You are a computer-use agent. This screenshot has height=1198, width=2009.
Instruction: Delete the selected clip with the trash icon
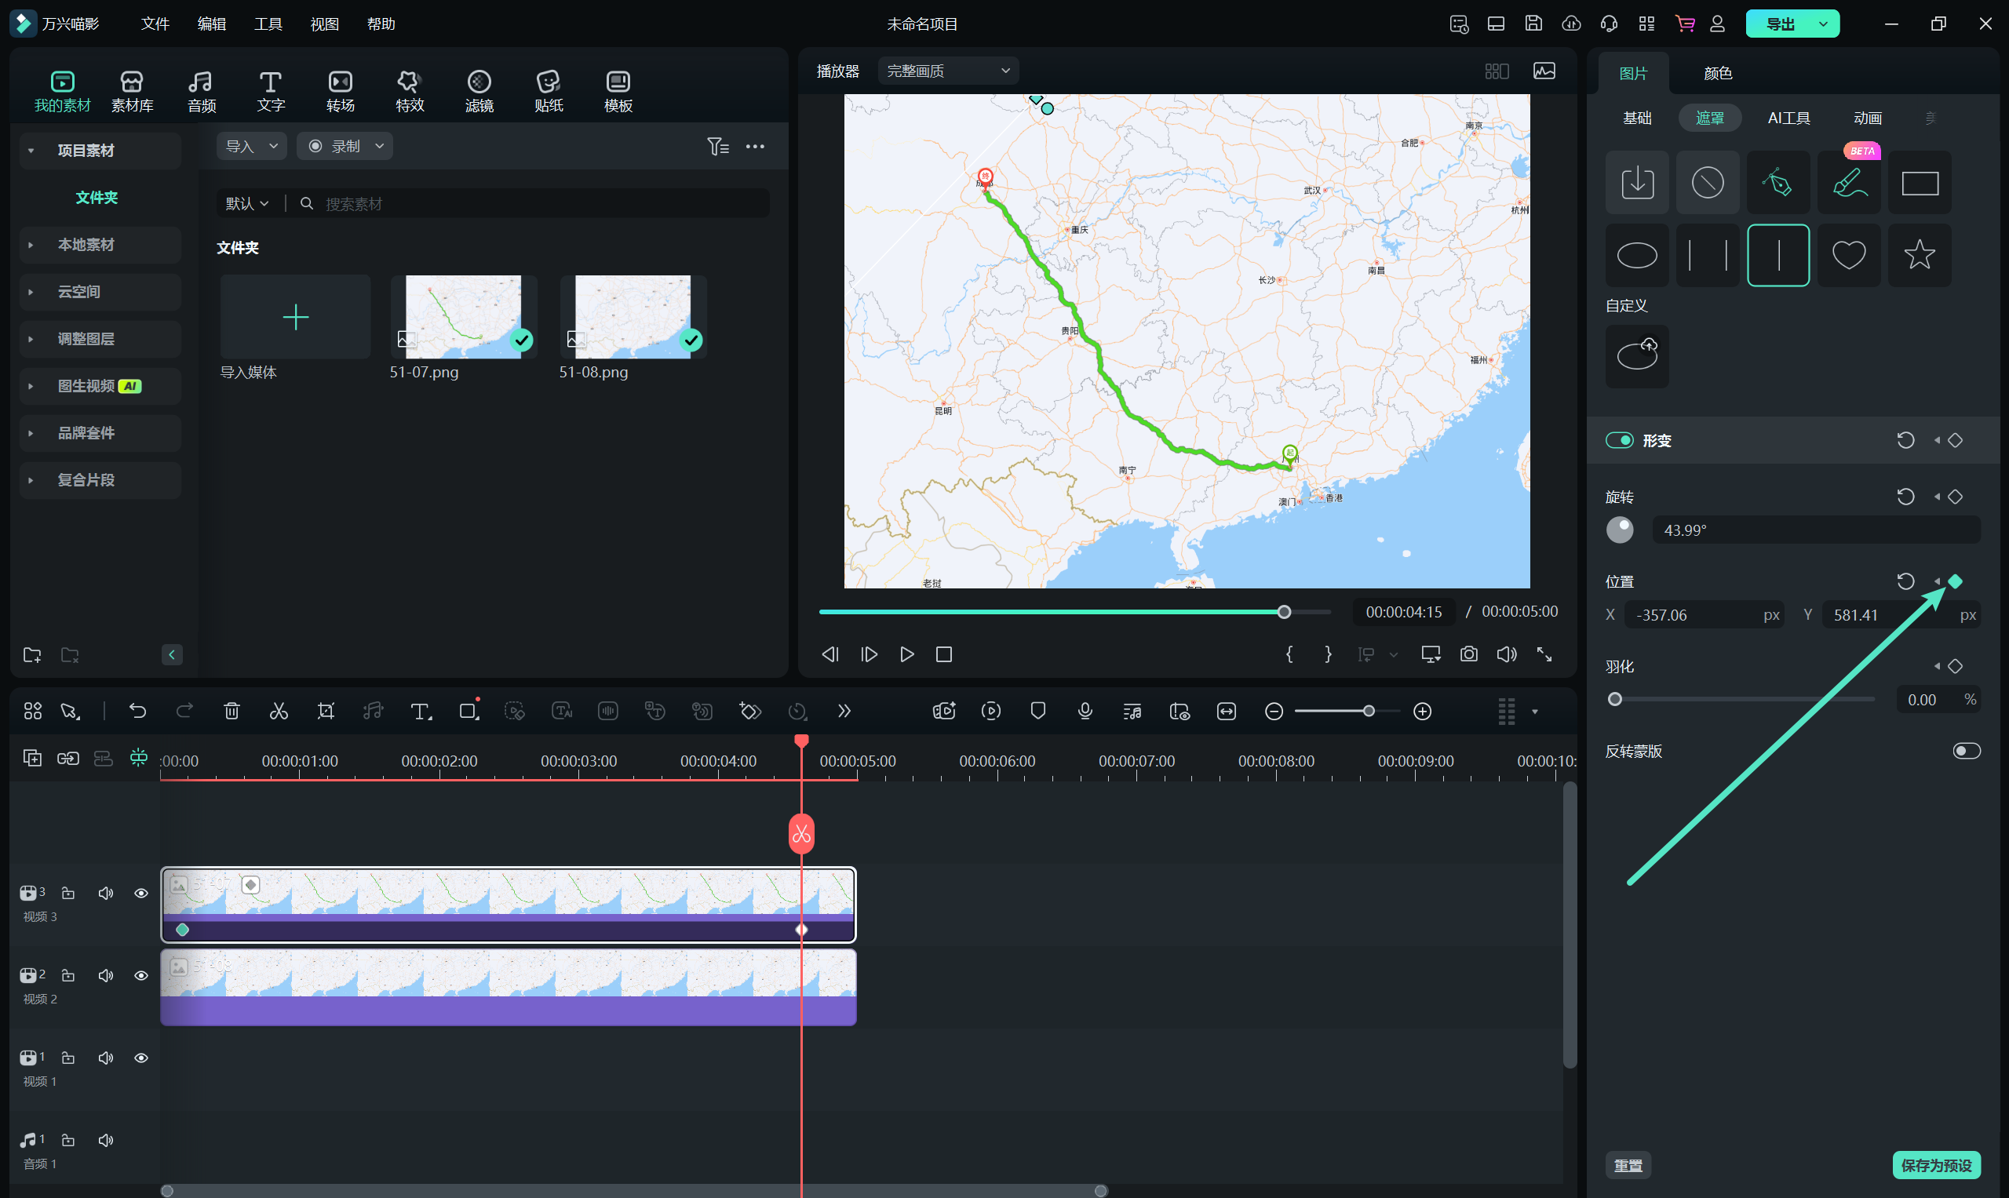(232, 712)
